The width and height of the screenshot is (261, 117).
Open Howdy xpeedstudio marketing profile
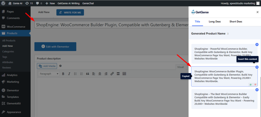pyautogui.click(x=240, y=3)
